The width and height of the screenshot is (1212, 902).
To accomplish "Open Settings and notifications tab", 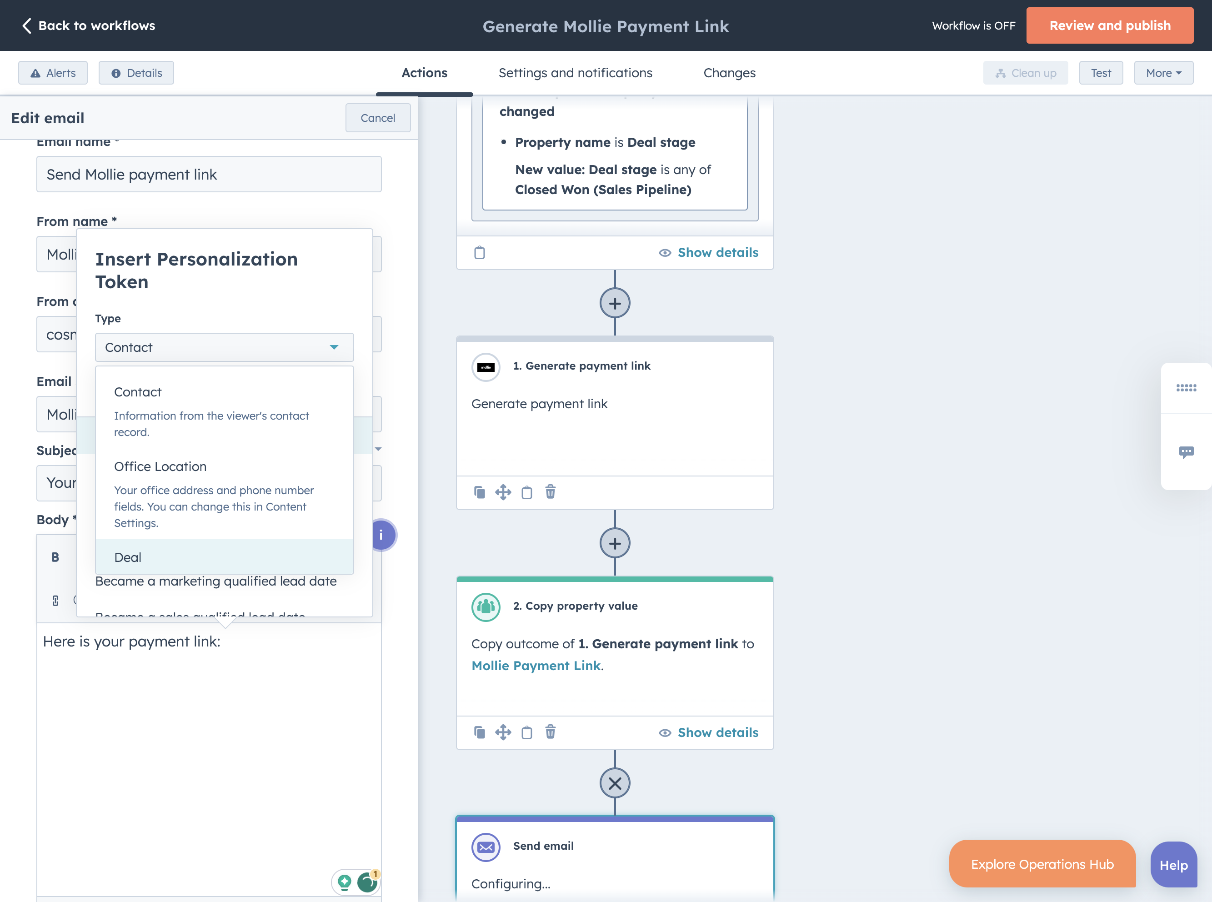I will point(576,73).
